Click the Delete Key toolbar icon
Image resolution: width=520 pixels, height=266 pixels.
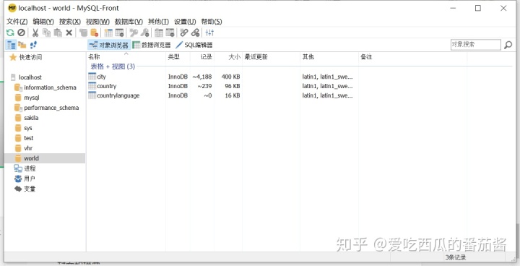(144, 33)
